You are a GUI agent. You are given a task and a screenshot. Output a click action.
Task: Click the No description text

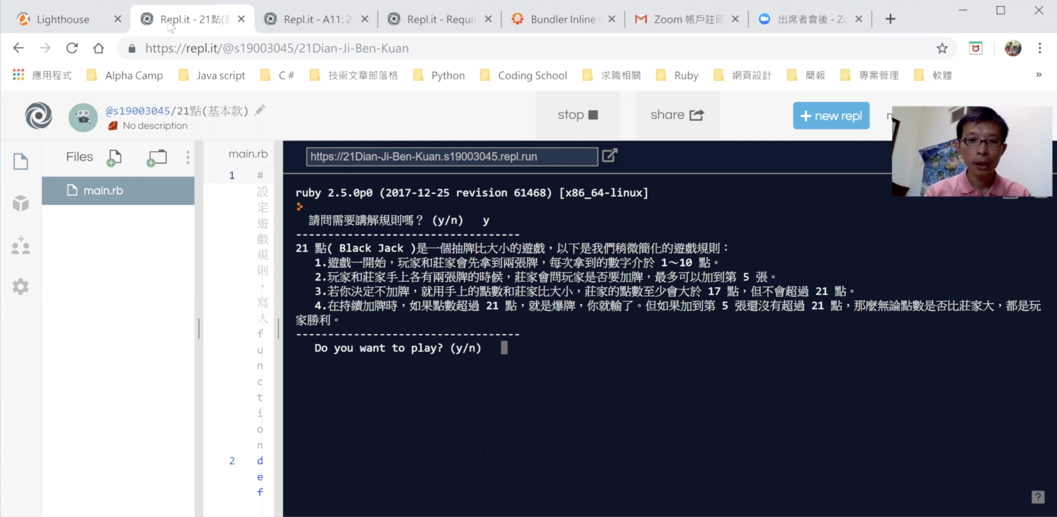point(155,126)
